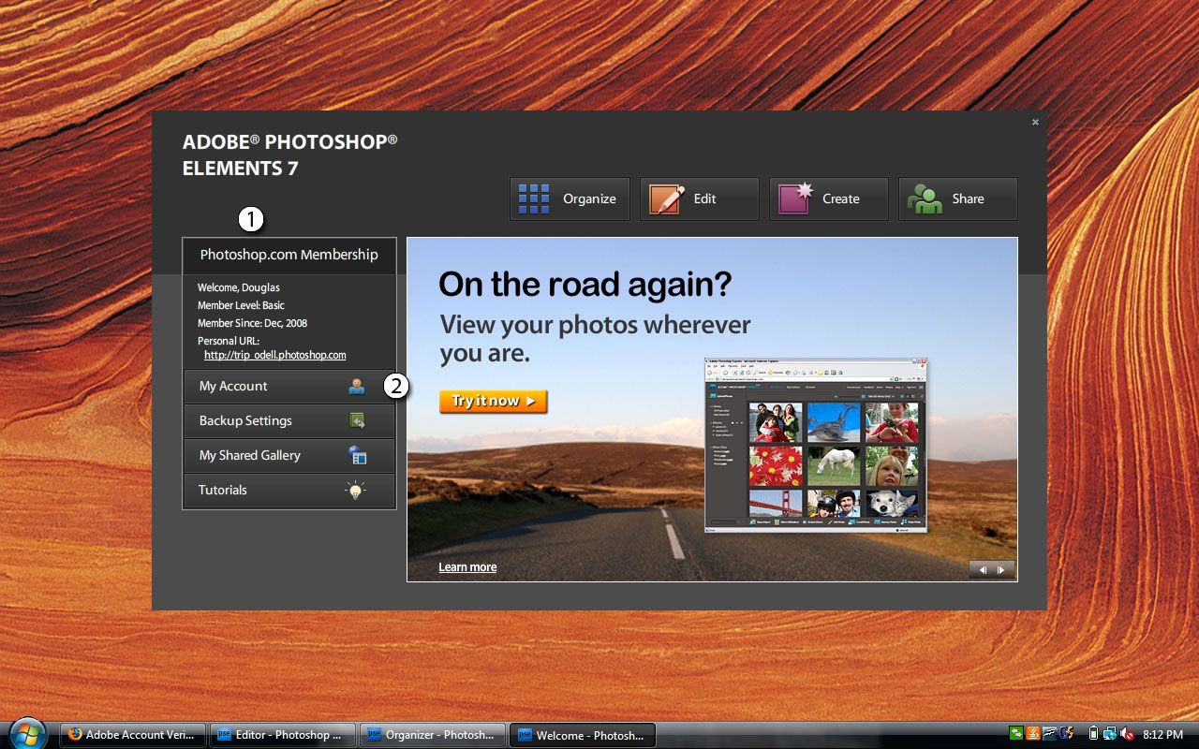Select the Photoshop.com Membership header

click(x=289, y=255)
